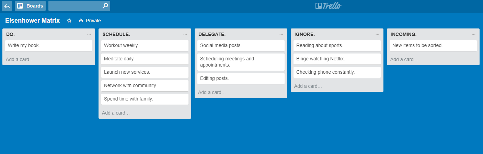Open the INCOMING. list options menu

(473, 34)
